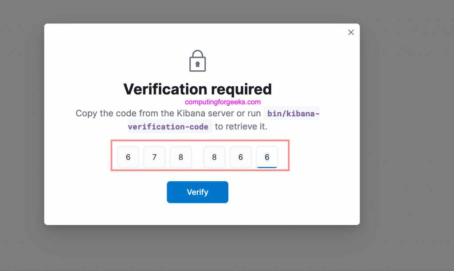This screenshot has height=271, width=454.
Task: Select the fourth verification code digit field
Action: (214, 157)
